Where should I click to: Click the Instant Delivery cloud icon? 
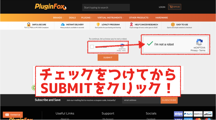63,24
